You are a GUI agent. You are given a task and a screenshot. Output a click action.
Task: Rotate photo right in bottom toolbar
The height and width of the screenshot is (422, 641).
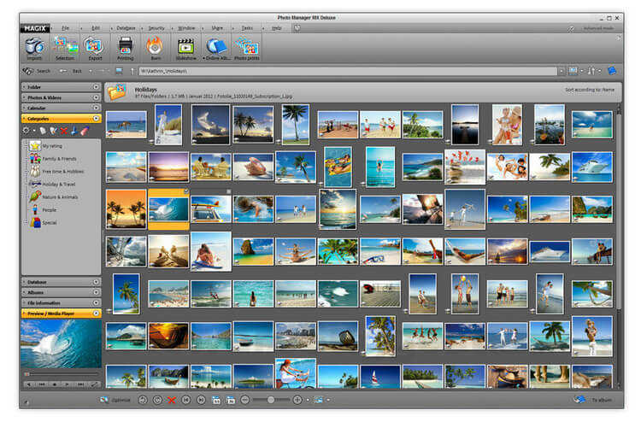point(157,401)
